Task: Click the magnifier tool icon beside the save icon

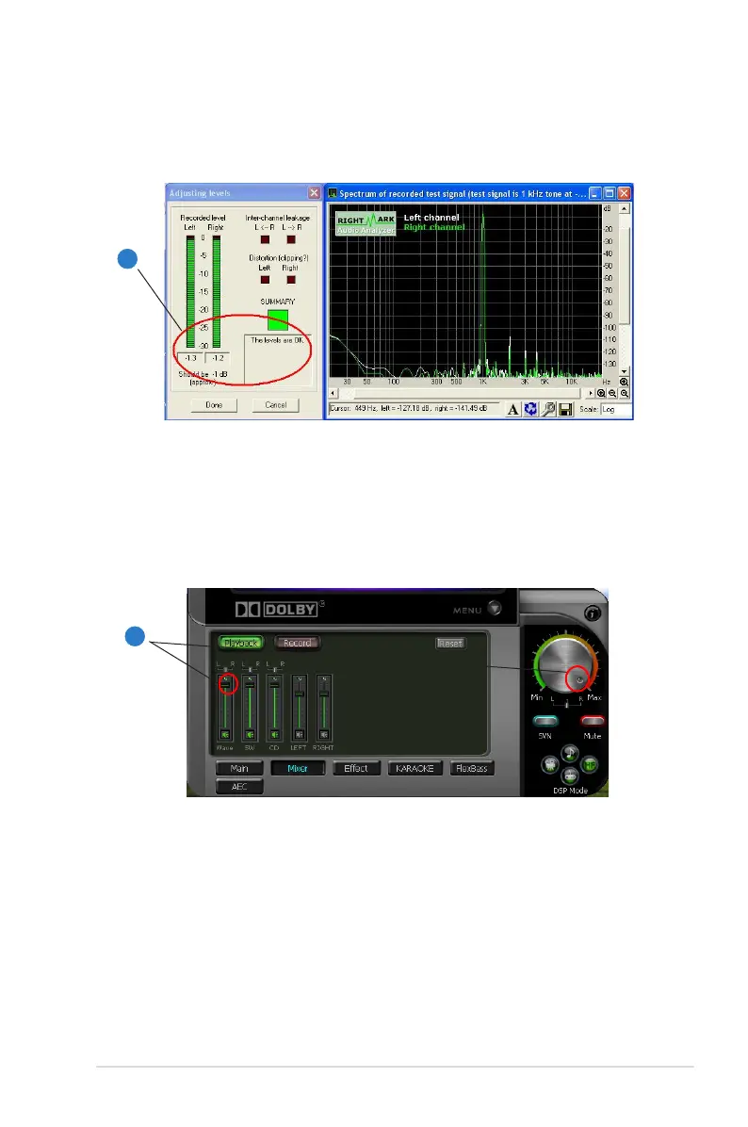Action: click(x=548, y=410)
